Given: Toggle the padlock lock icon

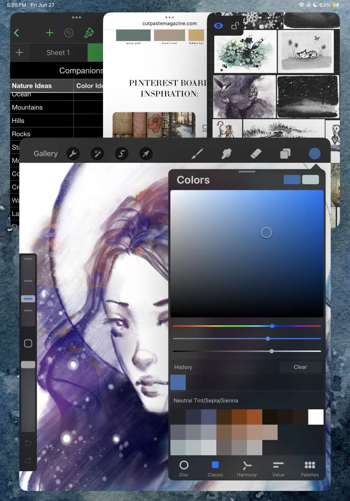Looking at the screenshot, I should pos(235,26).
